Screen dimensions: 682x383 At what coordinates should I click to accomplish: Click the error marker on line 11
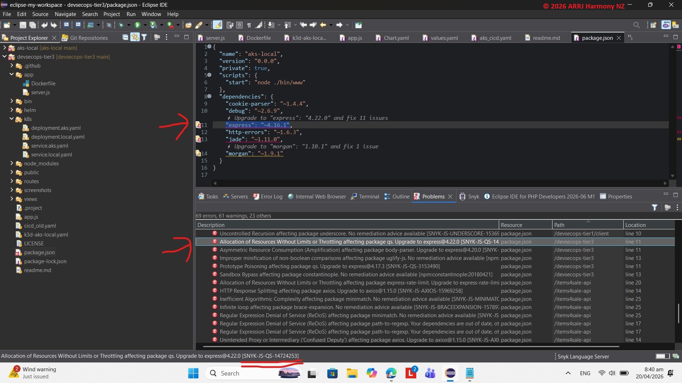pyautogui.click(x=199, y=125)
